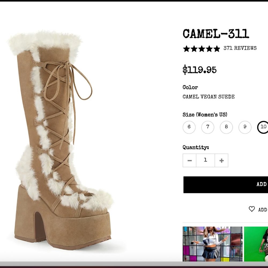Select size 6 for the boots
The width and height of the screenshot is (268, 268).
tap(189, 127)
